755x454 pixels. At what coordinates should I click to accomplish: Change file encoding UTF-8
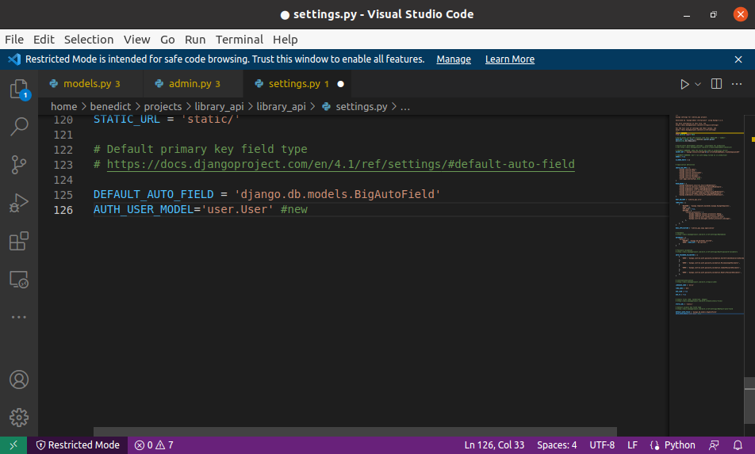602,445
